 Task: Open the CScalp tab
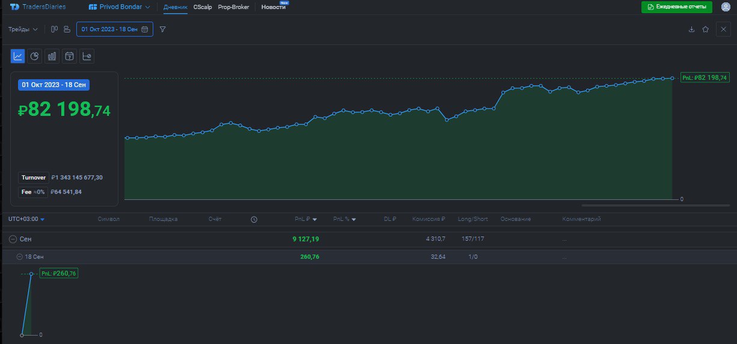click(x=203, y=7)
